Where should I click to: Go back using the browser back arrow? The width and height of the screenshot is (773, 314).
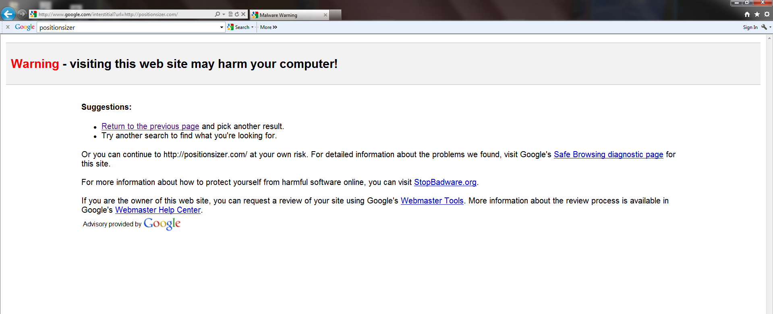[8, 14]
